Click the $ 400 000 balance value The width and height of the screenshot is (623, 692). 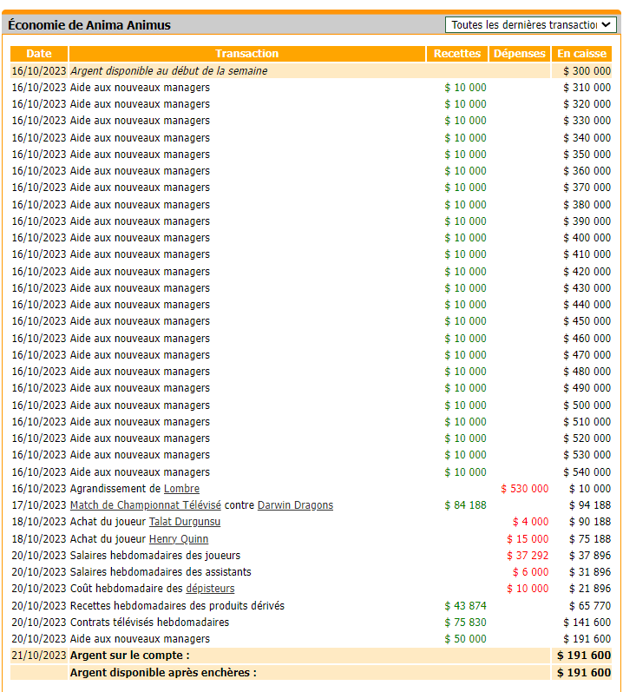(x=587, y=237)
